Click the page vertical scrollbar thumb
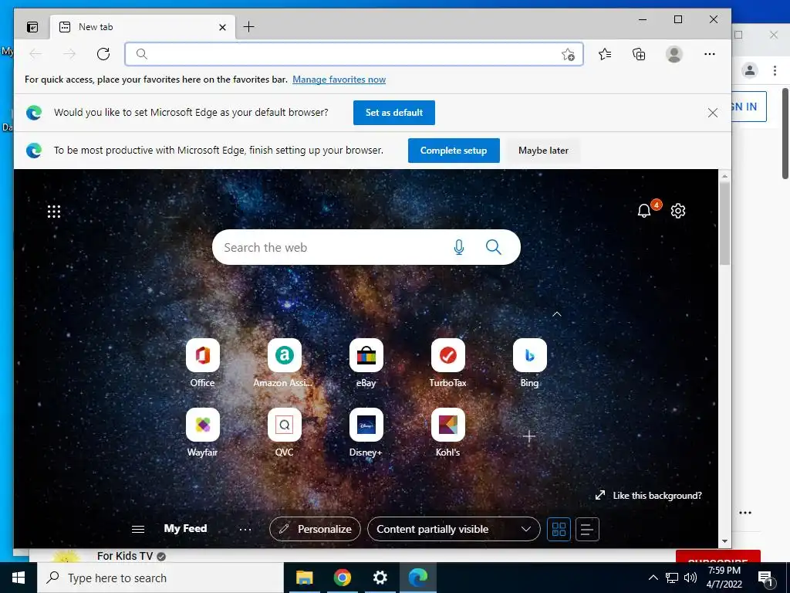 point(724,223)
